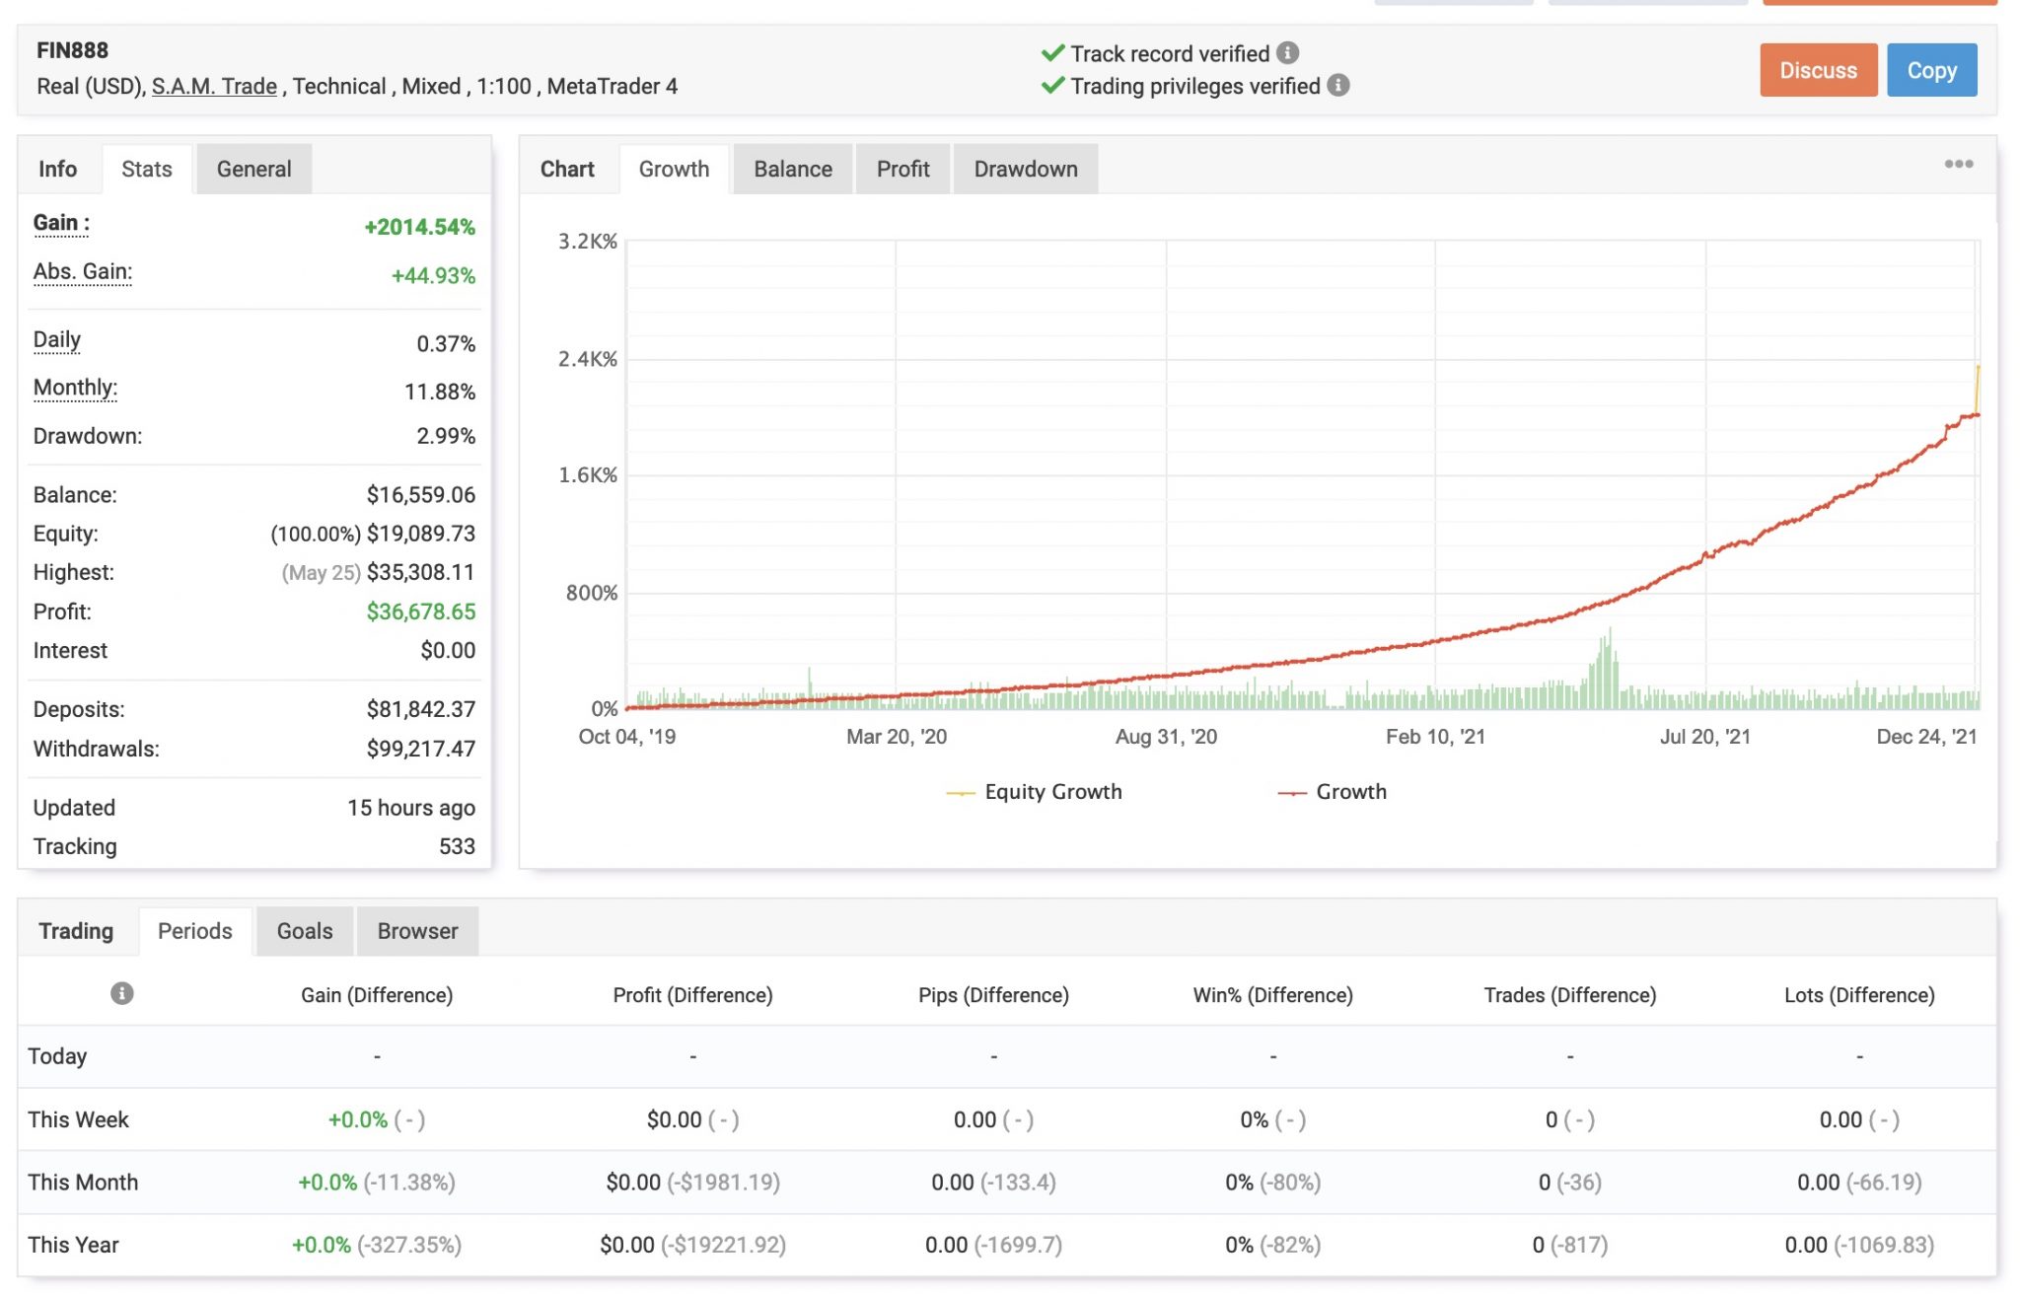Click the info icon in Periods table header
Image resolution: width=2020 pixels, height=1294 pixels.
(121, 993)
